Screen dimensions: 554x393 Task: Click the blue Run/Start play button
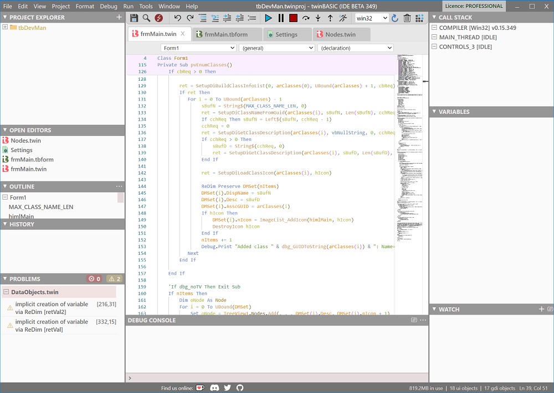pyautogui.click(x=268, y=18)
